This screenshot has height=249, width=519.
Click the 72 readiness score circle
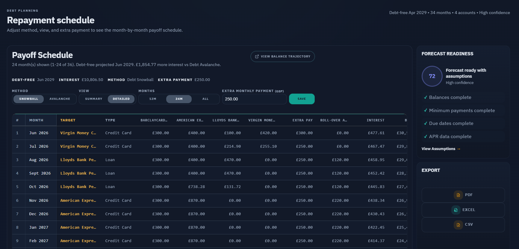432,76
